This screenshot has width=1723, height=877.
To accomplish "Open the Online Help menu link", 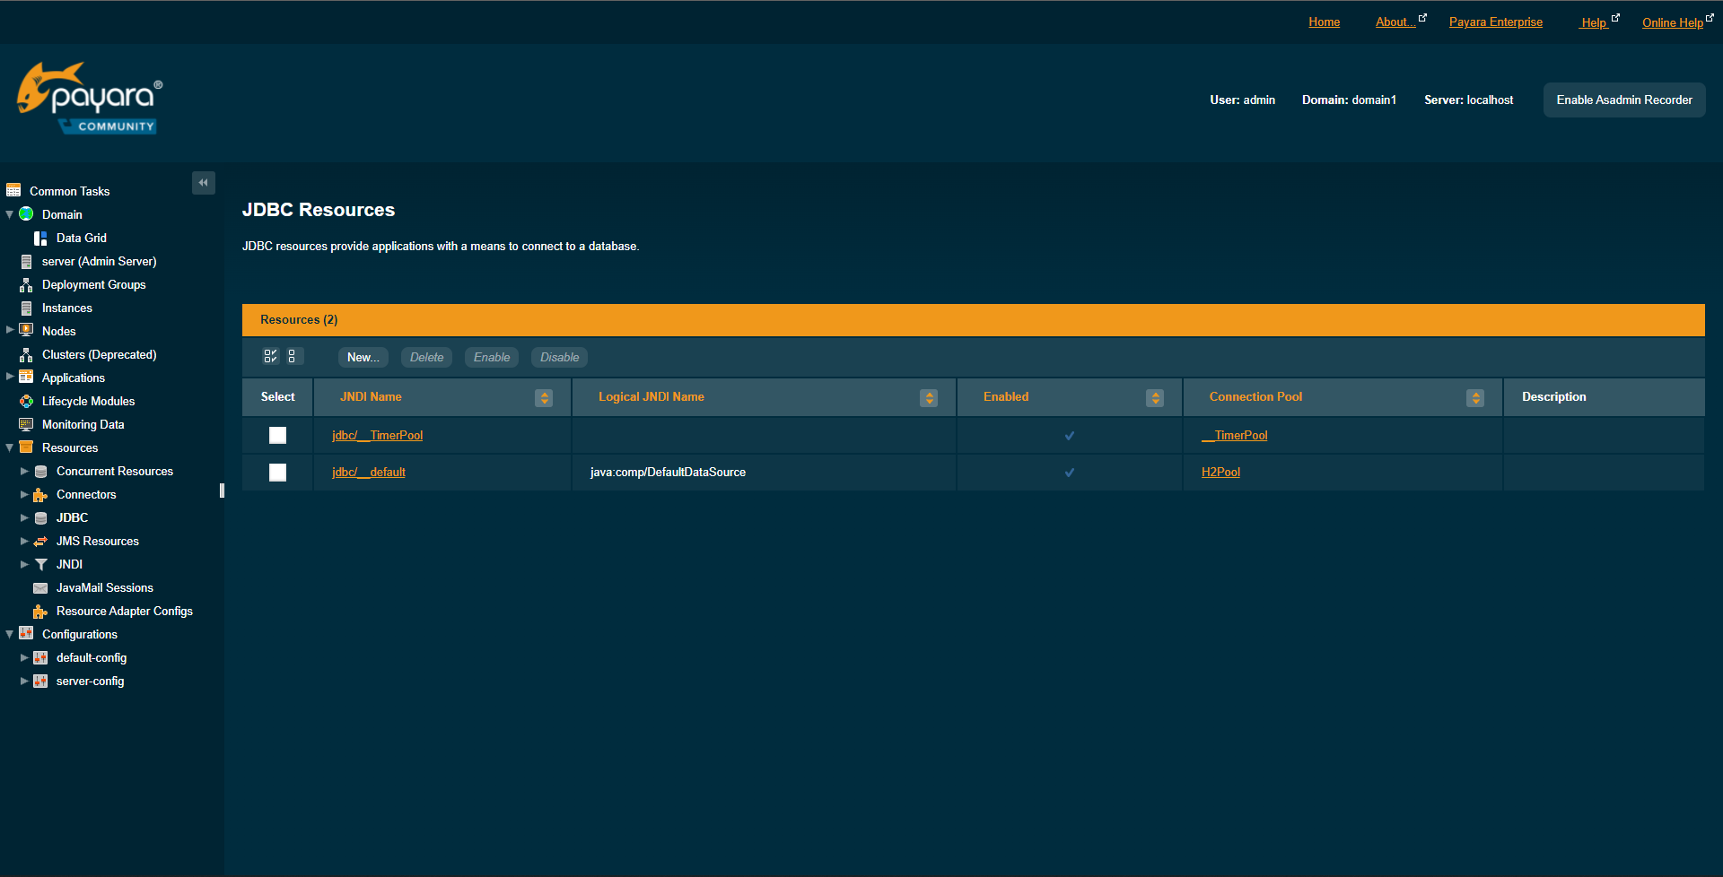I will point(1671,22).
